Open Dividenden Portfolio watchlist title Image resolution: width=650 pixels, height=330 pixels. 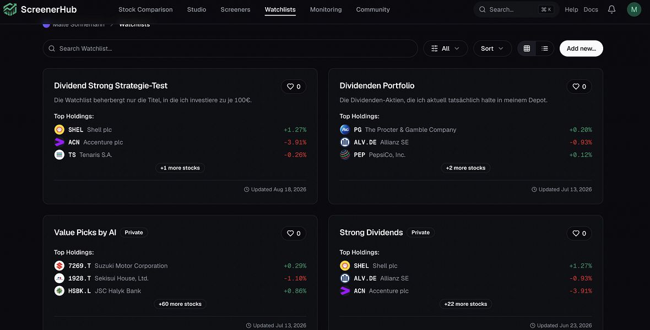pos(377,86)
